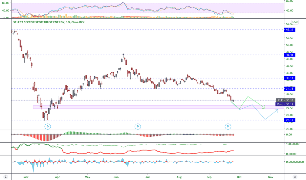Select the purple support zone rectangle
The width and height of the screenshot is (306, 180).
click(159, 107)
